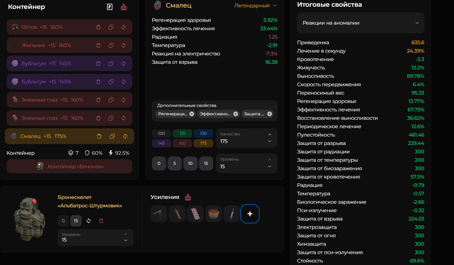The width and height of the screenshot is (454, 265).
Task: Expand the Реакции на аномалии dropdown
Action: tap(360, 23)
